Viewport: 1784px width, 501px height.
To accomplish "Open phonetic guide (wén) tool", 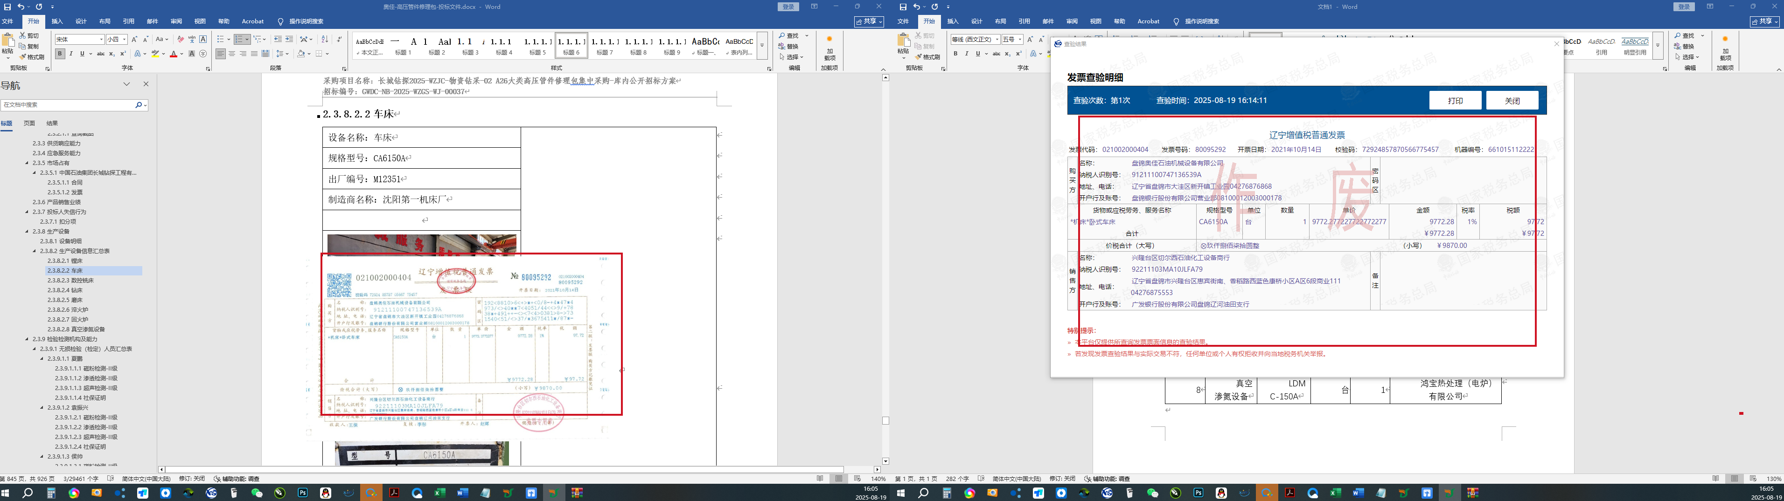I will point(192,40).
